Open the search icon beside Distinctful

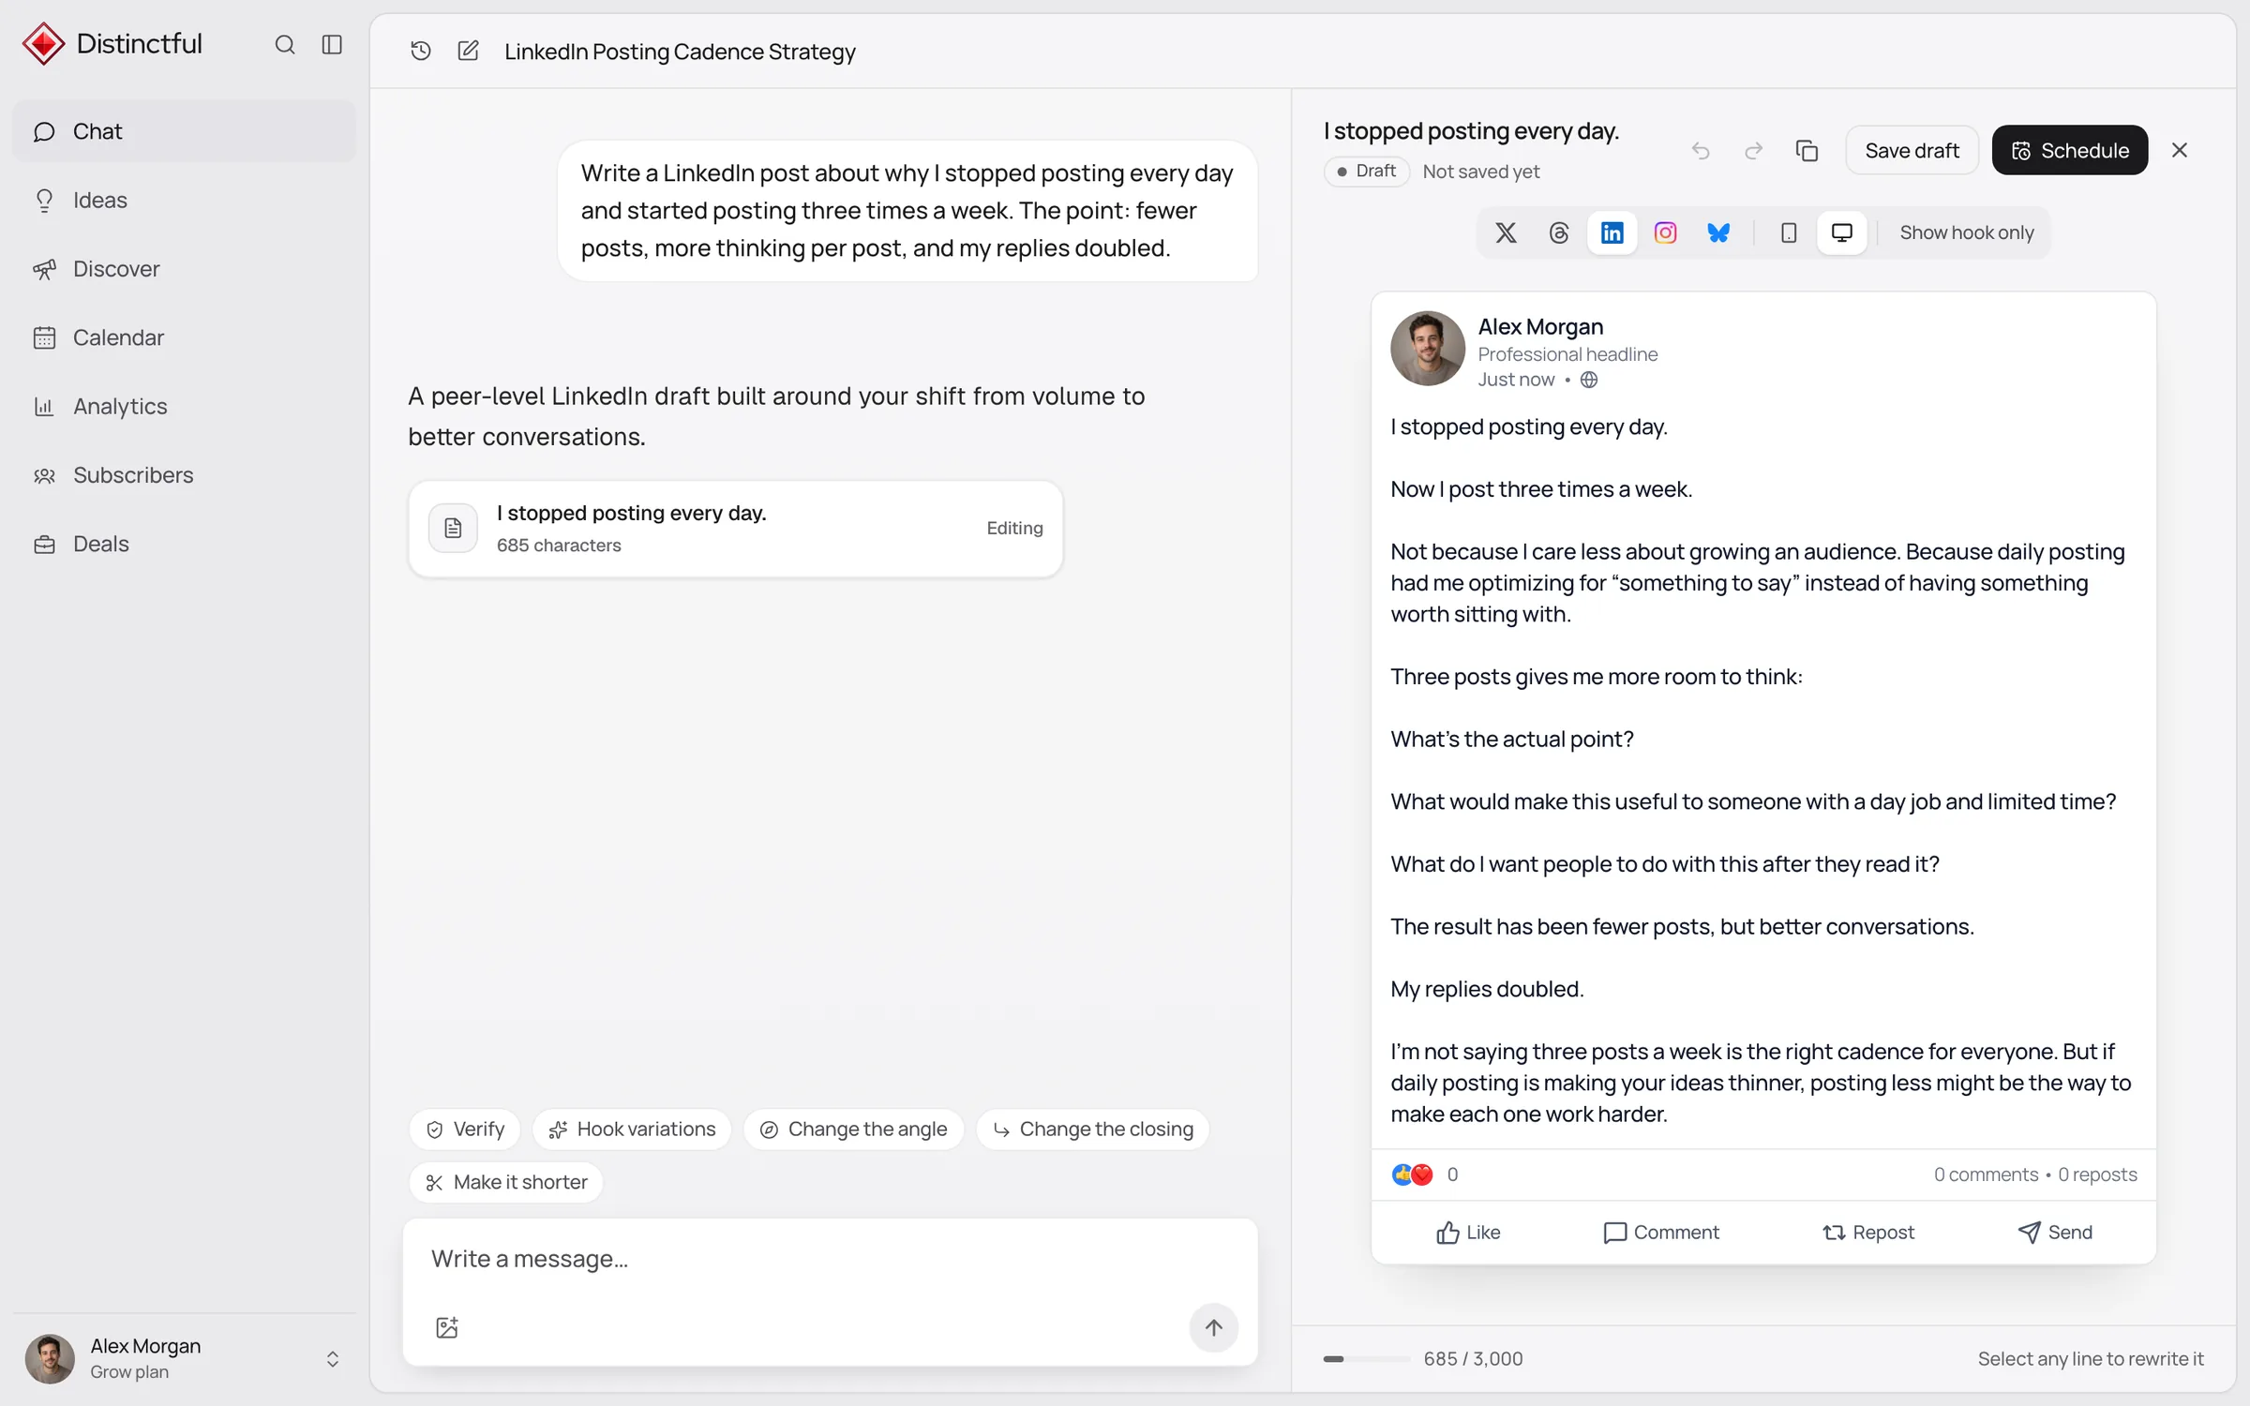click(285, 44)
